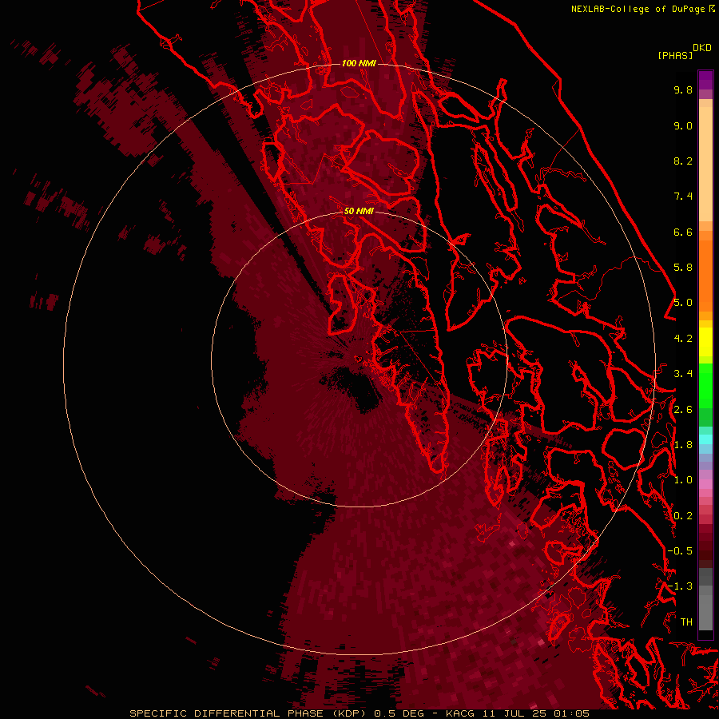Click the 6.6 value on the color scale
Image resolution: width=719 pixels, height=719 pixels.
pyautogui.click(x=683, y=232)
